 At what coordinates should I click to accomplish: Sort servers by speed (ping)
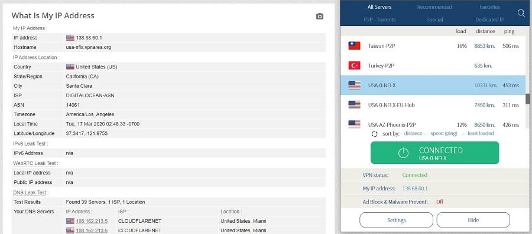[444, 134]
